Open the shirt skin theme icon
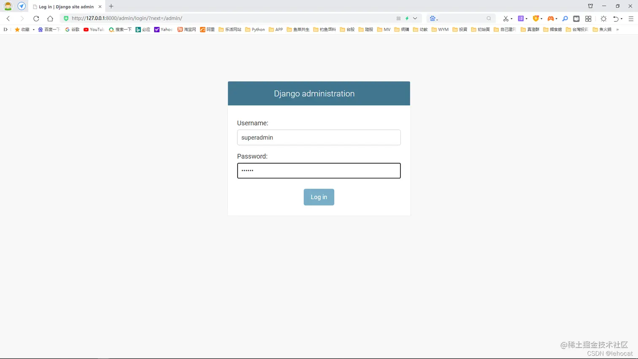 (x=590, y=6)
